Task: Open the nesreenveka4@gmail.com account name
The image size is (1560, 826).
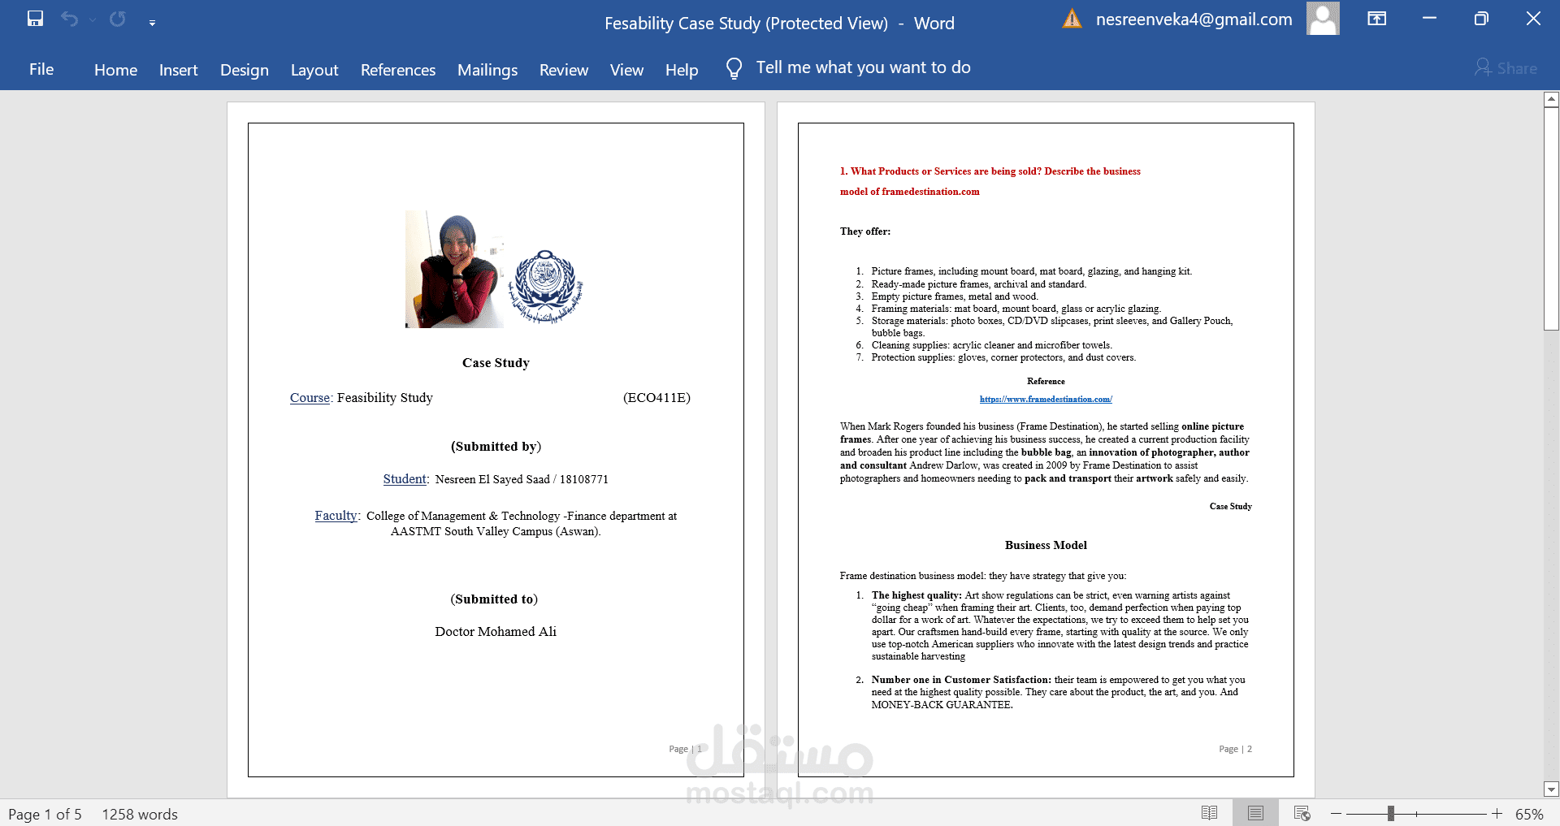Action: 1194,19
